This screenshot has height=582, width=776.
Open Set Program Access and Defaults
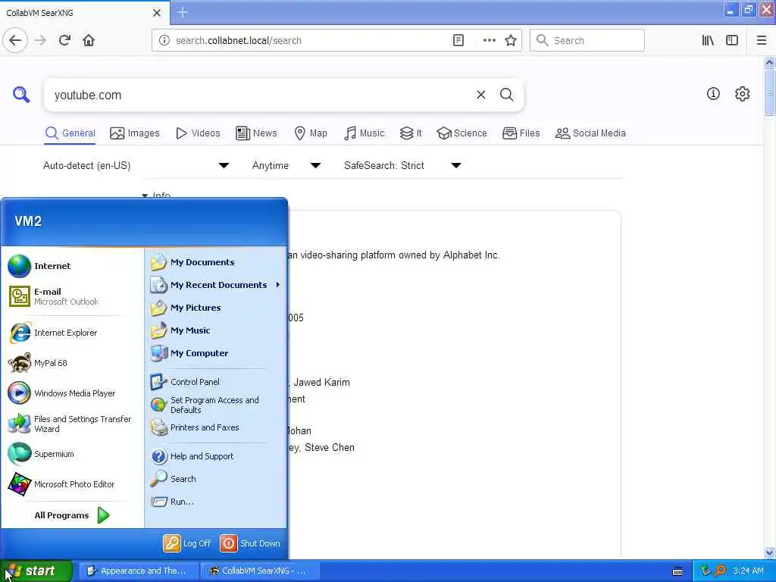tap(216, 405)
